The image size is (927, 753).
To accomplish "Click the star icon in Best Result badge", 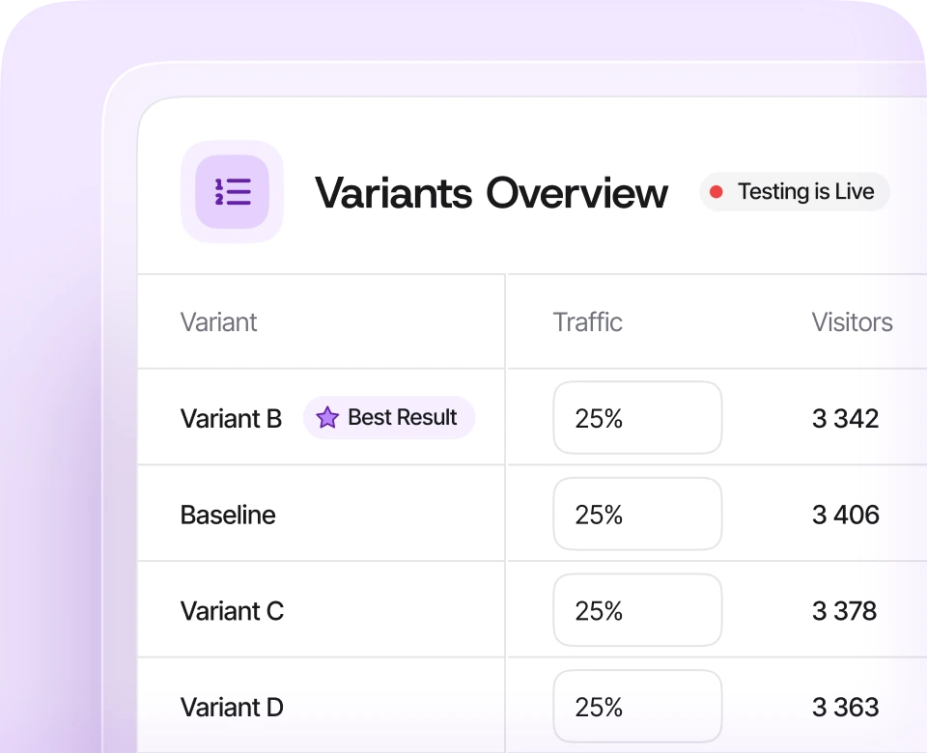I will pos(327,417).
